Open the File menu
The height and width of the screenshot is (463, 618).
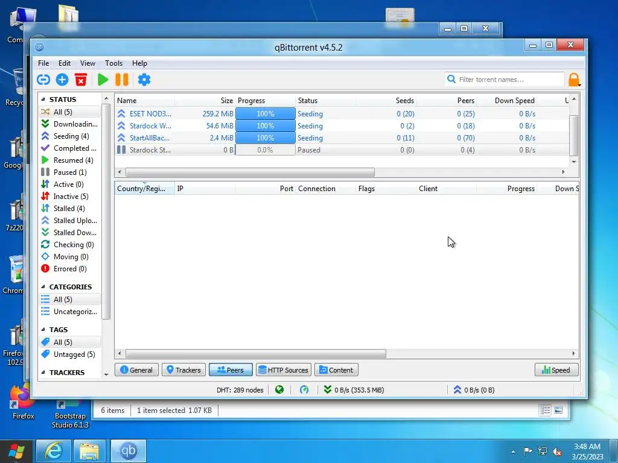(x=43, y=63)
